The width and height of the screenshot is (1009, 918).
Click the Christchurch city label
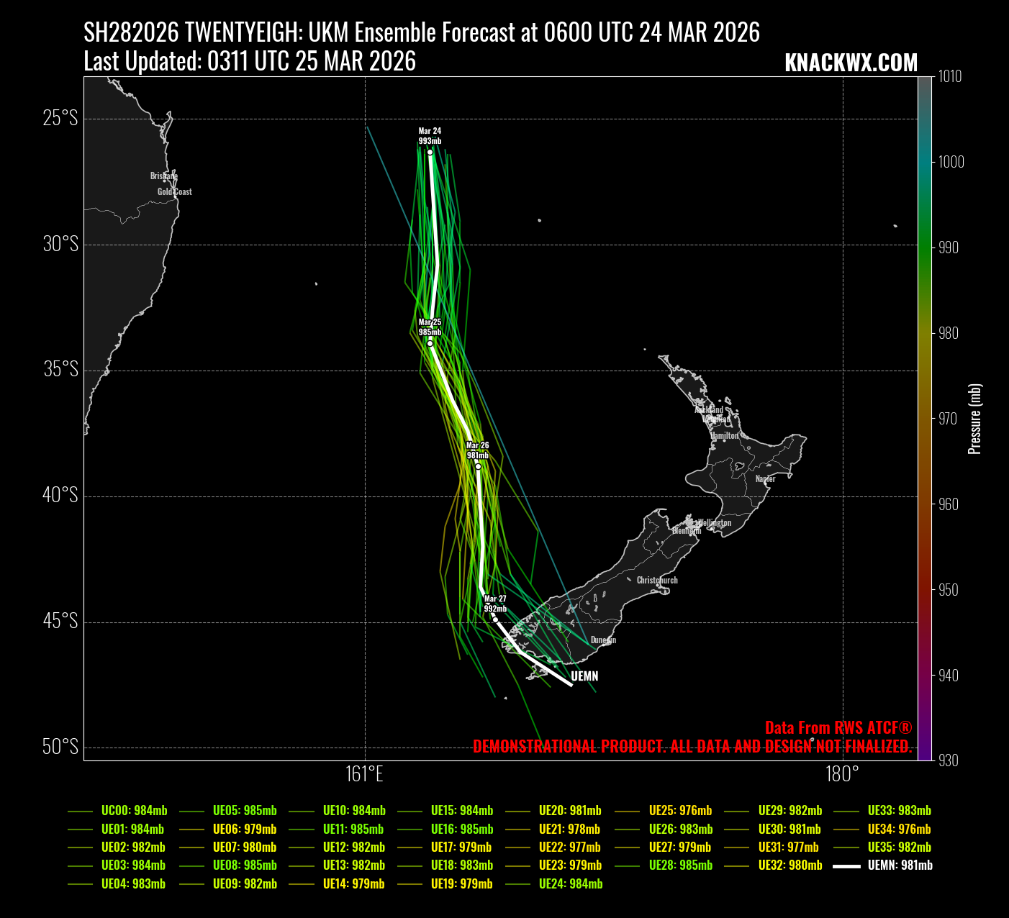click(657, 580)
